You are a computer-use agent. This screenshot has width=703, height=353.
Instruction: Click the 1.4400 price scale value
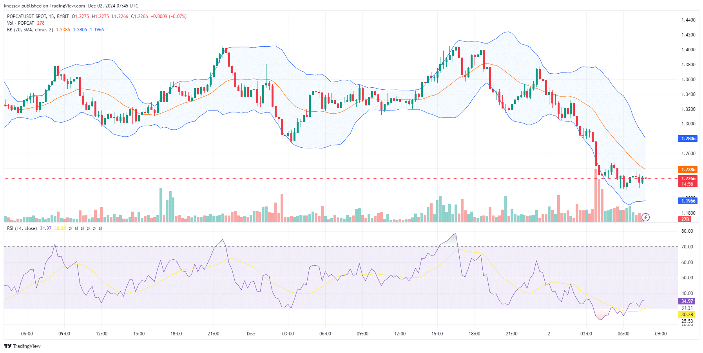click(x=688, y=20)
